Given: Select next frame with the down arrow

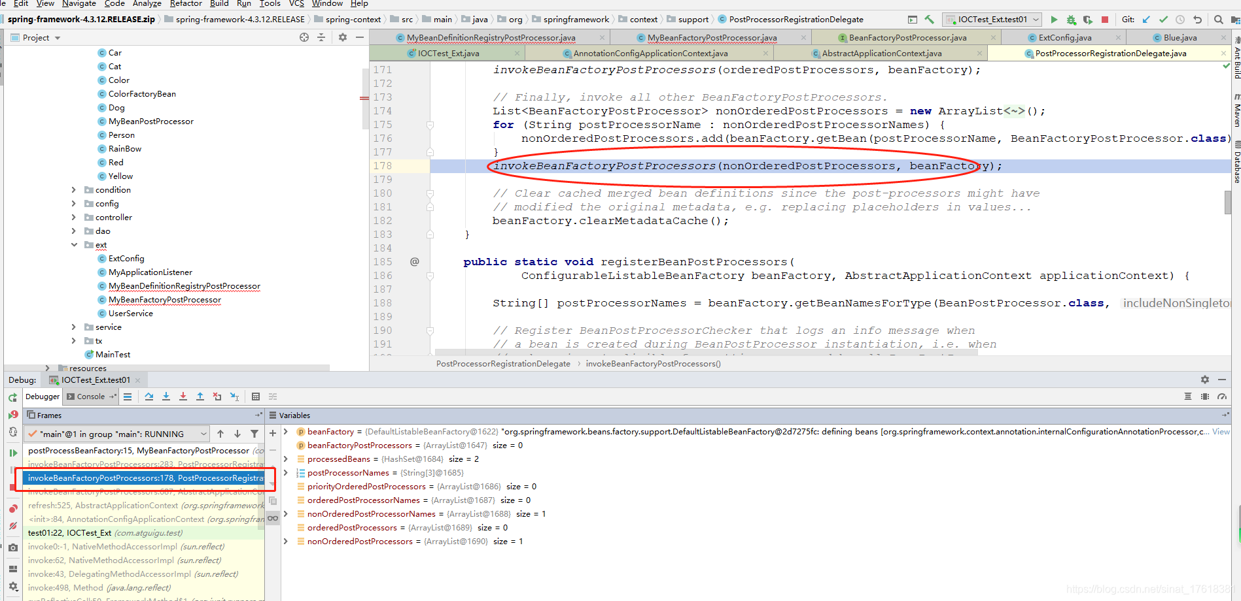Looking at the screenshot, I should coord(237,434).
